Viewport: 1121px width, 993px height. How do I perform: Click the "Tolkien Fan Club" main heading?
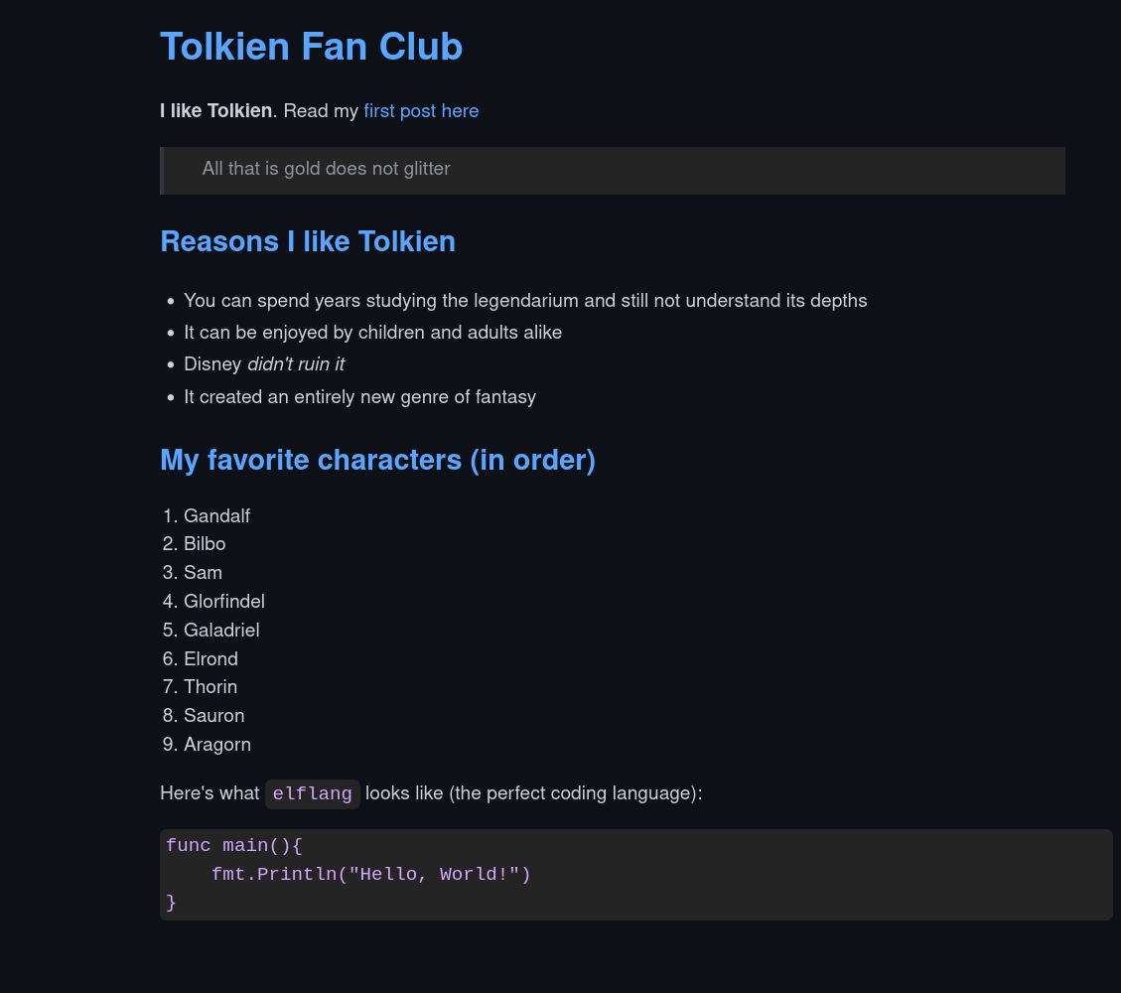tap(311, 47)
